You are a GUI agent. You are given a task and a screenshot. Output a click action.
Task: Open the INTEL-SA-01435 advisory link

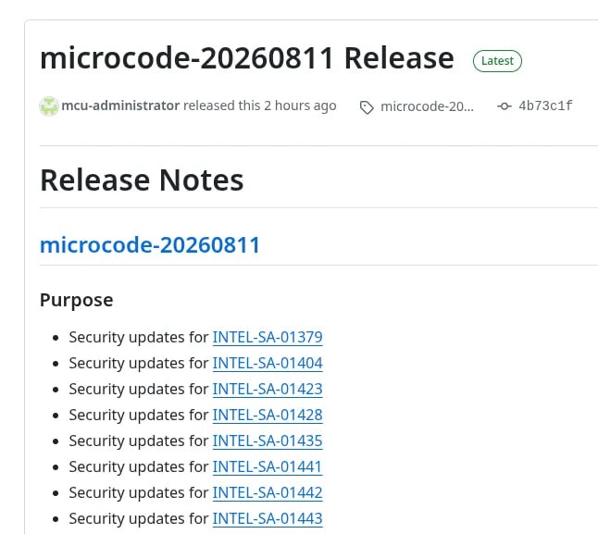coord(268,441)
